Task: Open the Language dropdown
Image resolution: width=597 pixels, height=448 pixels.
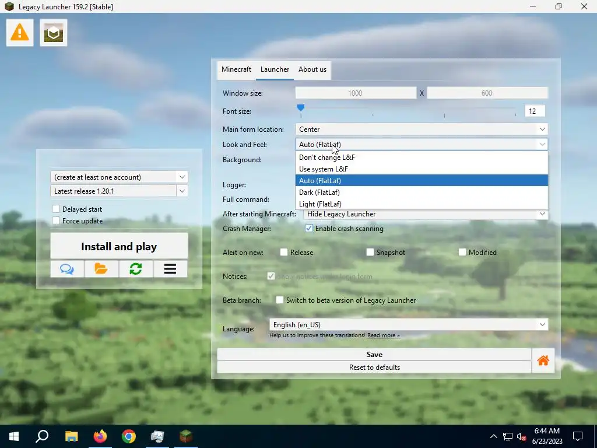Action: (x=409, y=324)
